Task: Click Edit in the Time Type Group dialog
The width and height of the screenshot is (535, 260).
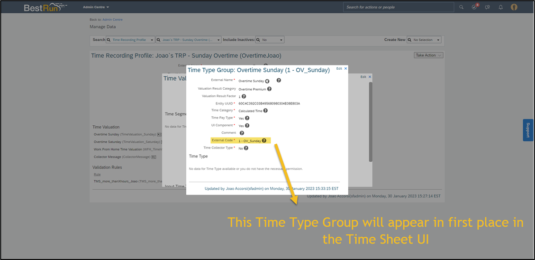Action: 339,69
